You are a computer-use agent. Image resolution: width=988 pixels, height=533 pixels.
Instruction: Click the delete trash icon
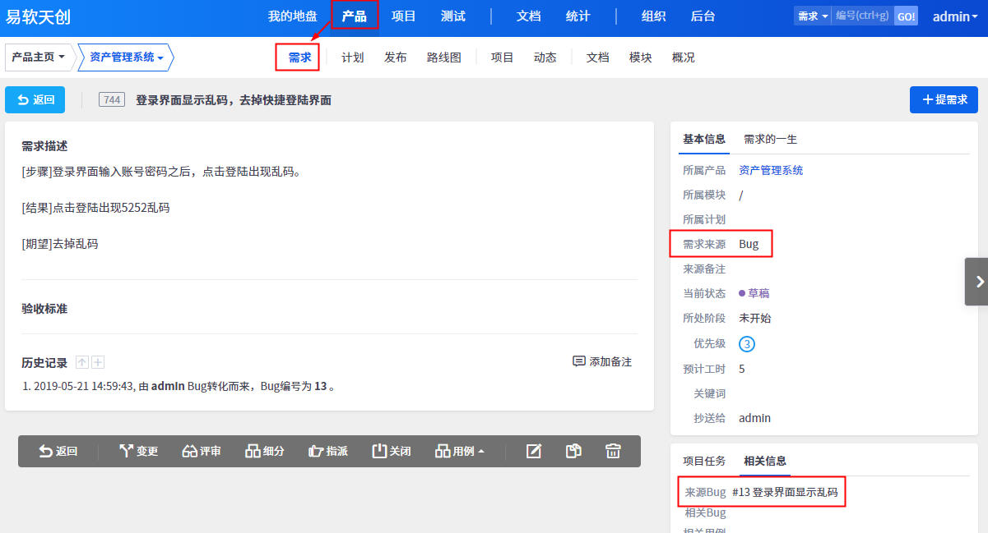pos(613,451)
